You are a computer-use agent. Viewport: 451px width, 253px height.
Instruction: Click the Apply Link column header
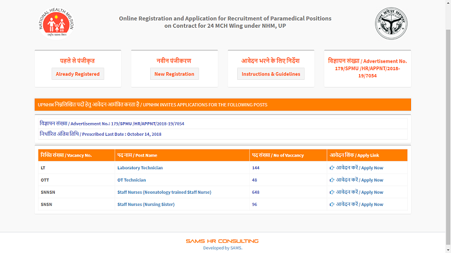click(x=367, y=155)
